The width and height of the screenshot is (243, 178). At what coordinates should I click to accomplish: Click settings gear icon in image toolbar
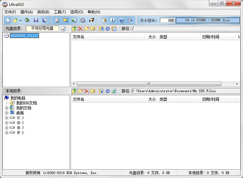pyautogui.click(x=107, y=29)
